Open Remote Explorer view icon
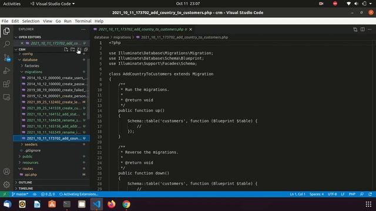This screenshot has height=211, width=376. point(6,97)
